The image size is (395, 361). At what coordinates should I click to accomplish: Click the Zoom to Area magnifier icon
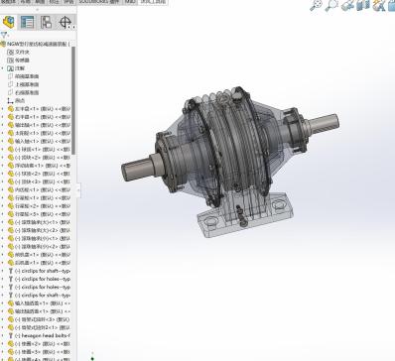point(331,5)
